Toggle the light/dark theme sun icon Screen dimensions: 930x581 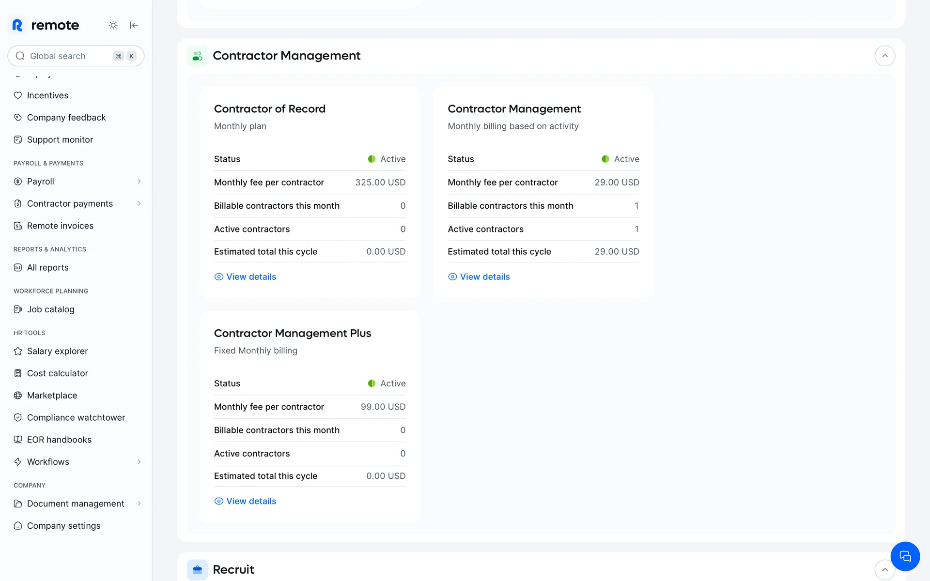point(113,25)
